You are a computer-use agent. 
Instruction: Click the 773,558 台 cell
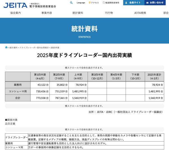tap(40, 98)
